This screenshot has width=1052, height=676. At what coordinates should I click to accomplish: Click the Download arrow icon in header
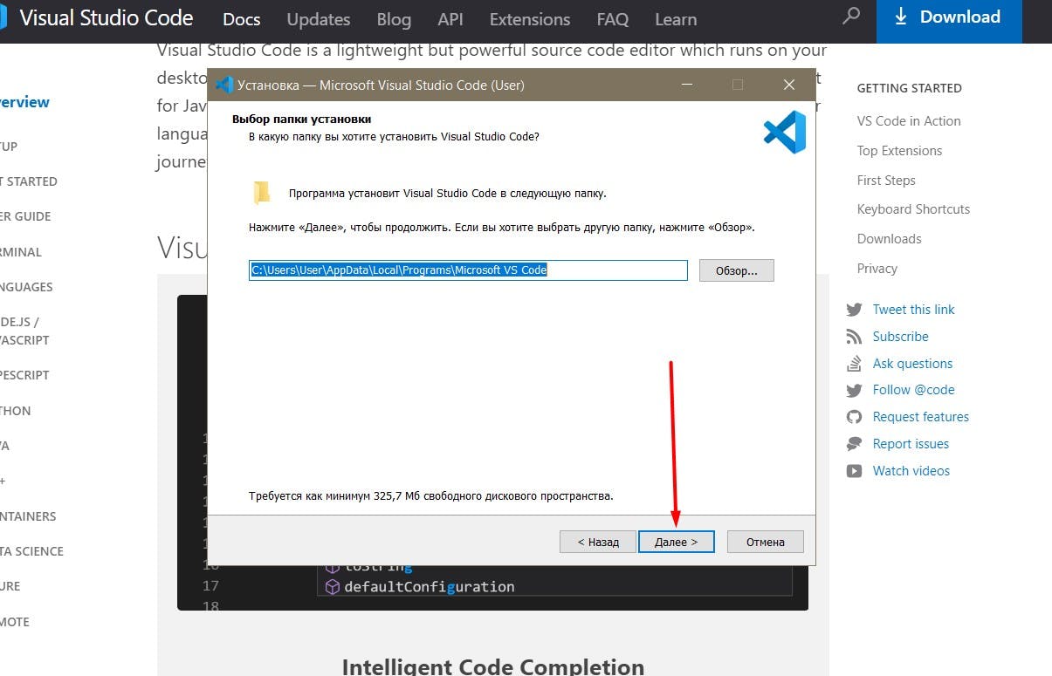pyautogui.click(x=901, y=17)
